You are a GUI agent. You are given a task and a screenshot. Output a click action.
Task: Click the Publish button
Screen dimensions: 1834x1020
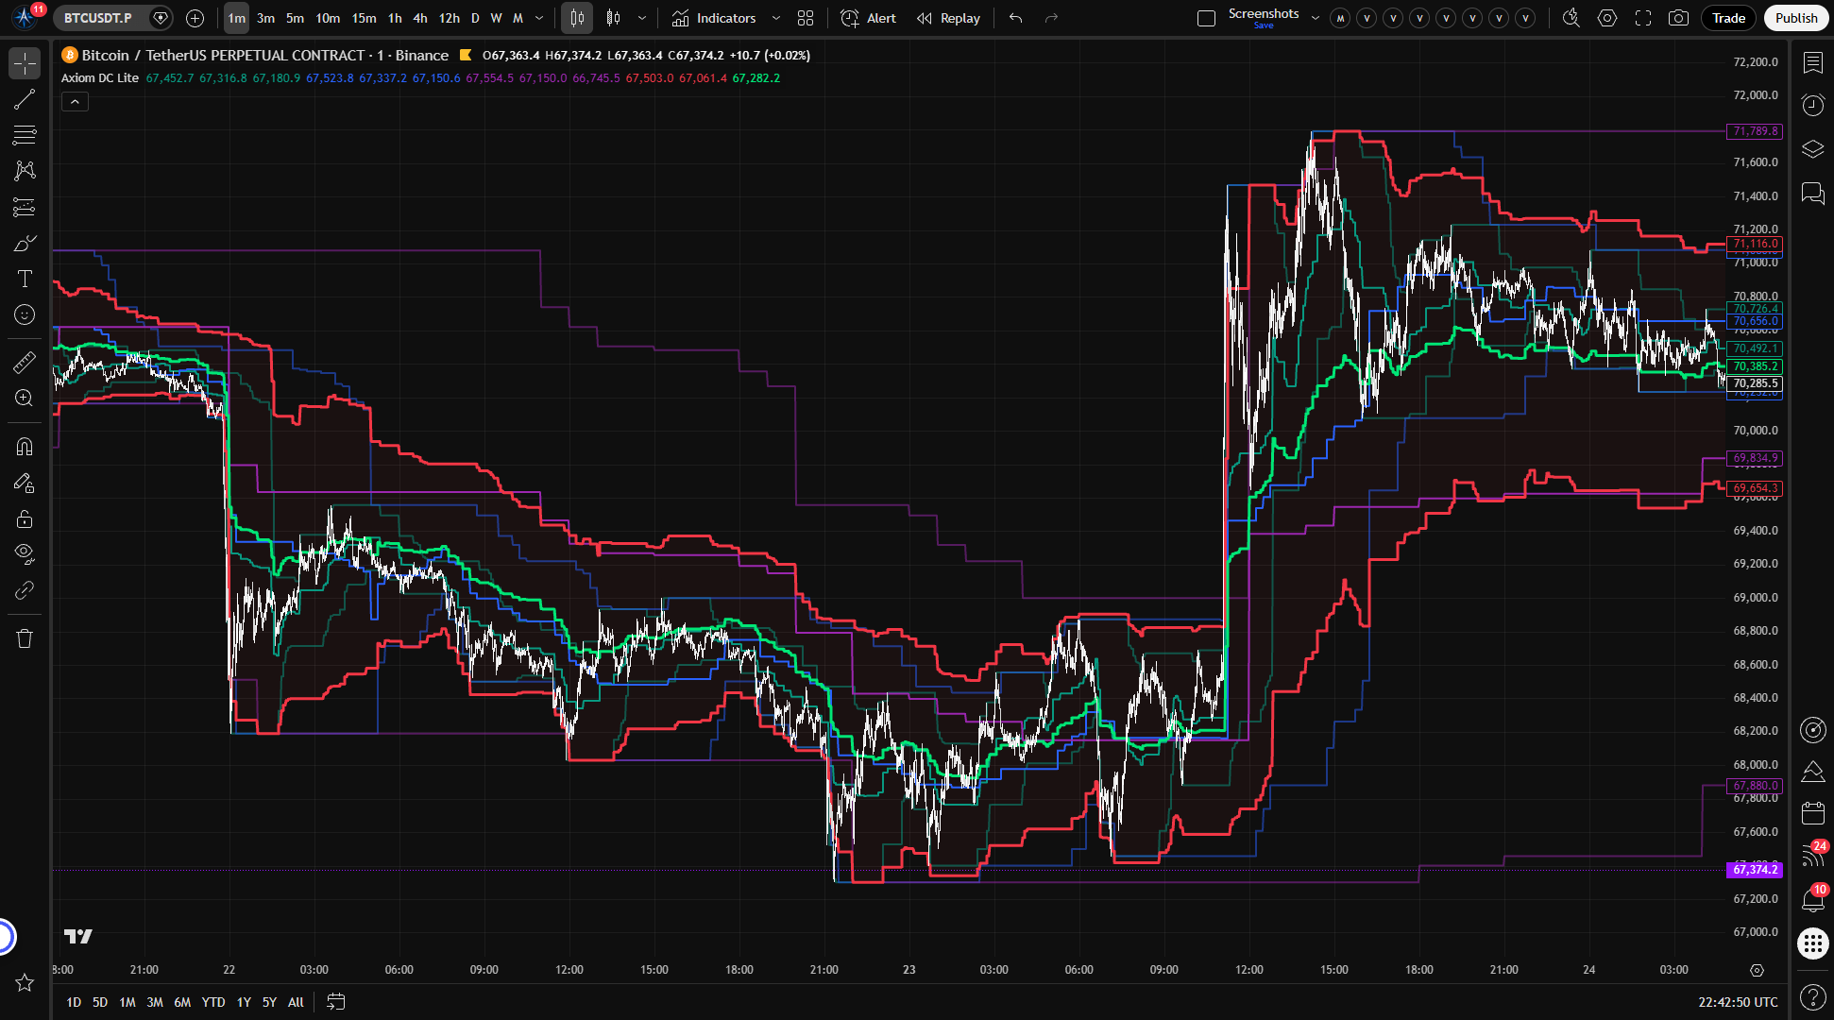point(1795,18)
